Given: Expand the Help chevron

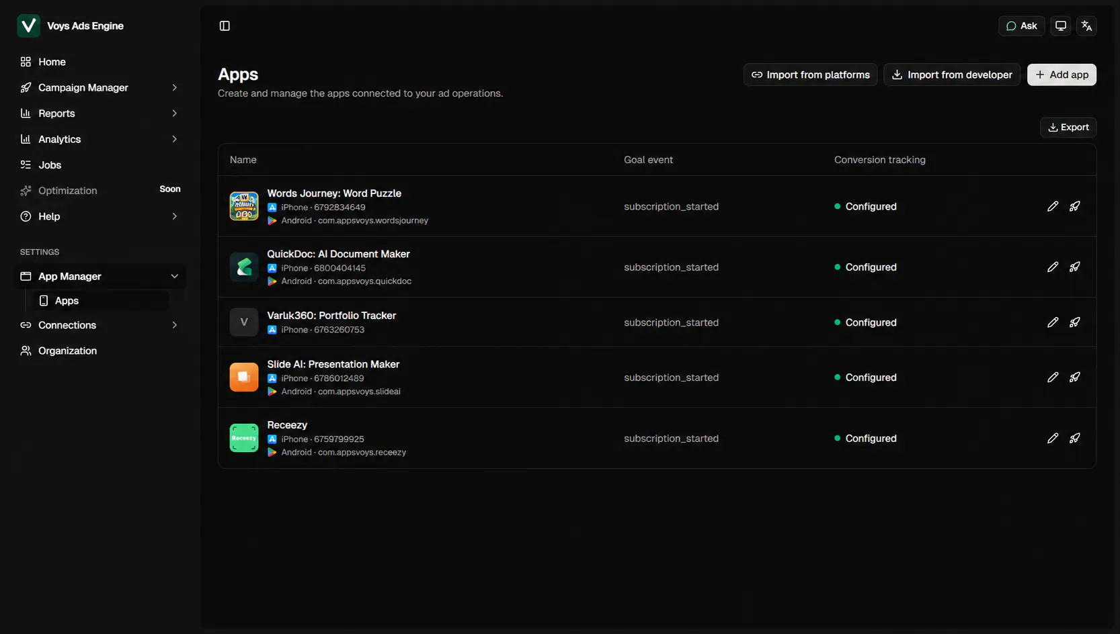Looking at the screenshot, I should [x=175, y=216].
